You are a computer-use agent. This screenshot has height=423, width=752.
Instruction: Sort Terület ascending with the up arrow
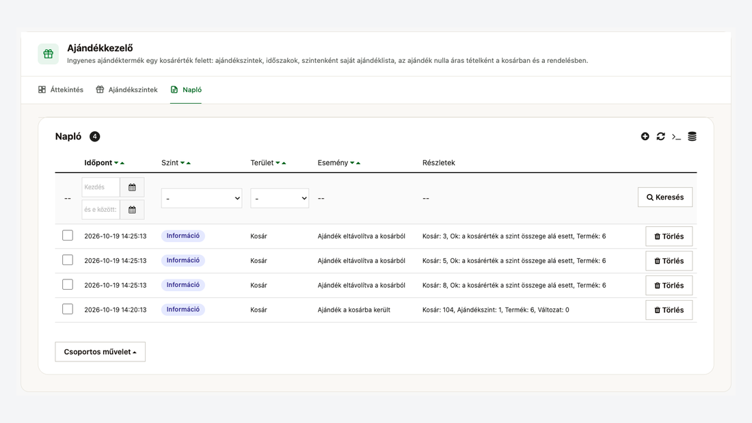tap(284, 163)
